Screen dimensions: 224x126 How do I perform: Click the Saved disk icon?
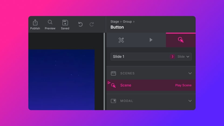click(x=65, y=23)
